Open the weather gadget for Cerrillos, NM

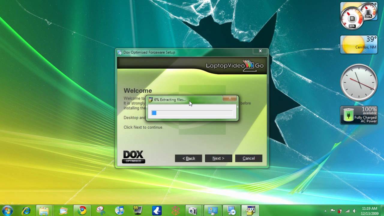(x=359, y=44)
